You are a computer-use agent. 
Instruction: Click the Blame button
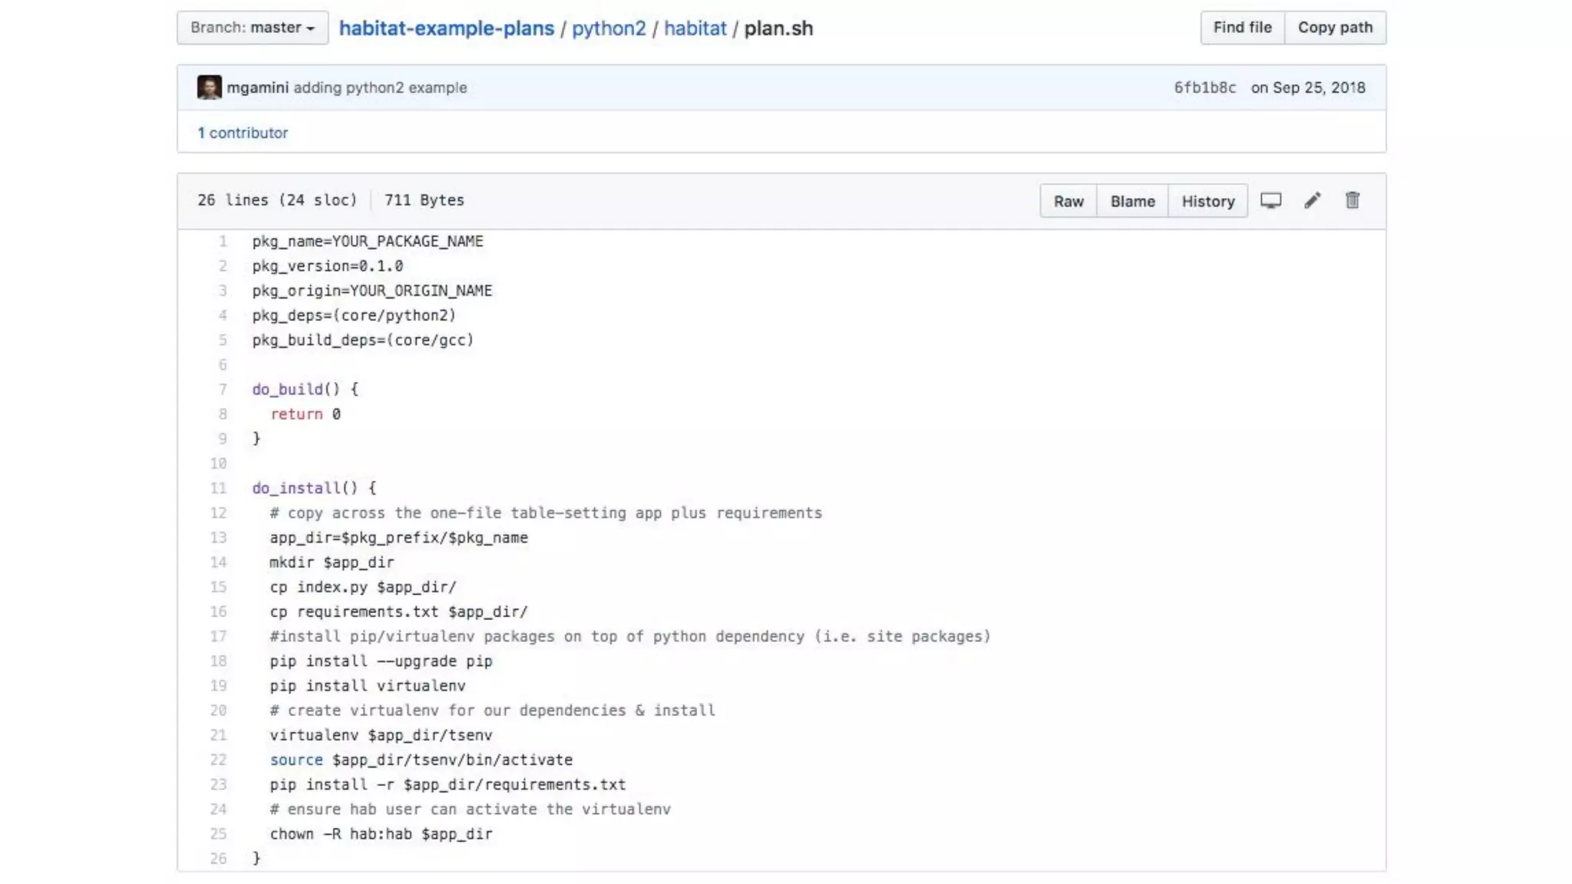(1132, 201)
